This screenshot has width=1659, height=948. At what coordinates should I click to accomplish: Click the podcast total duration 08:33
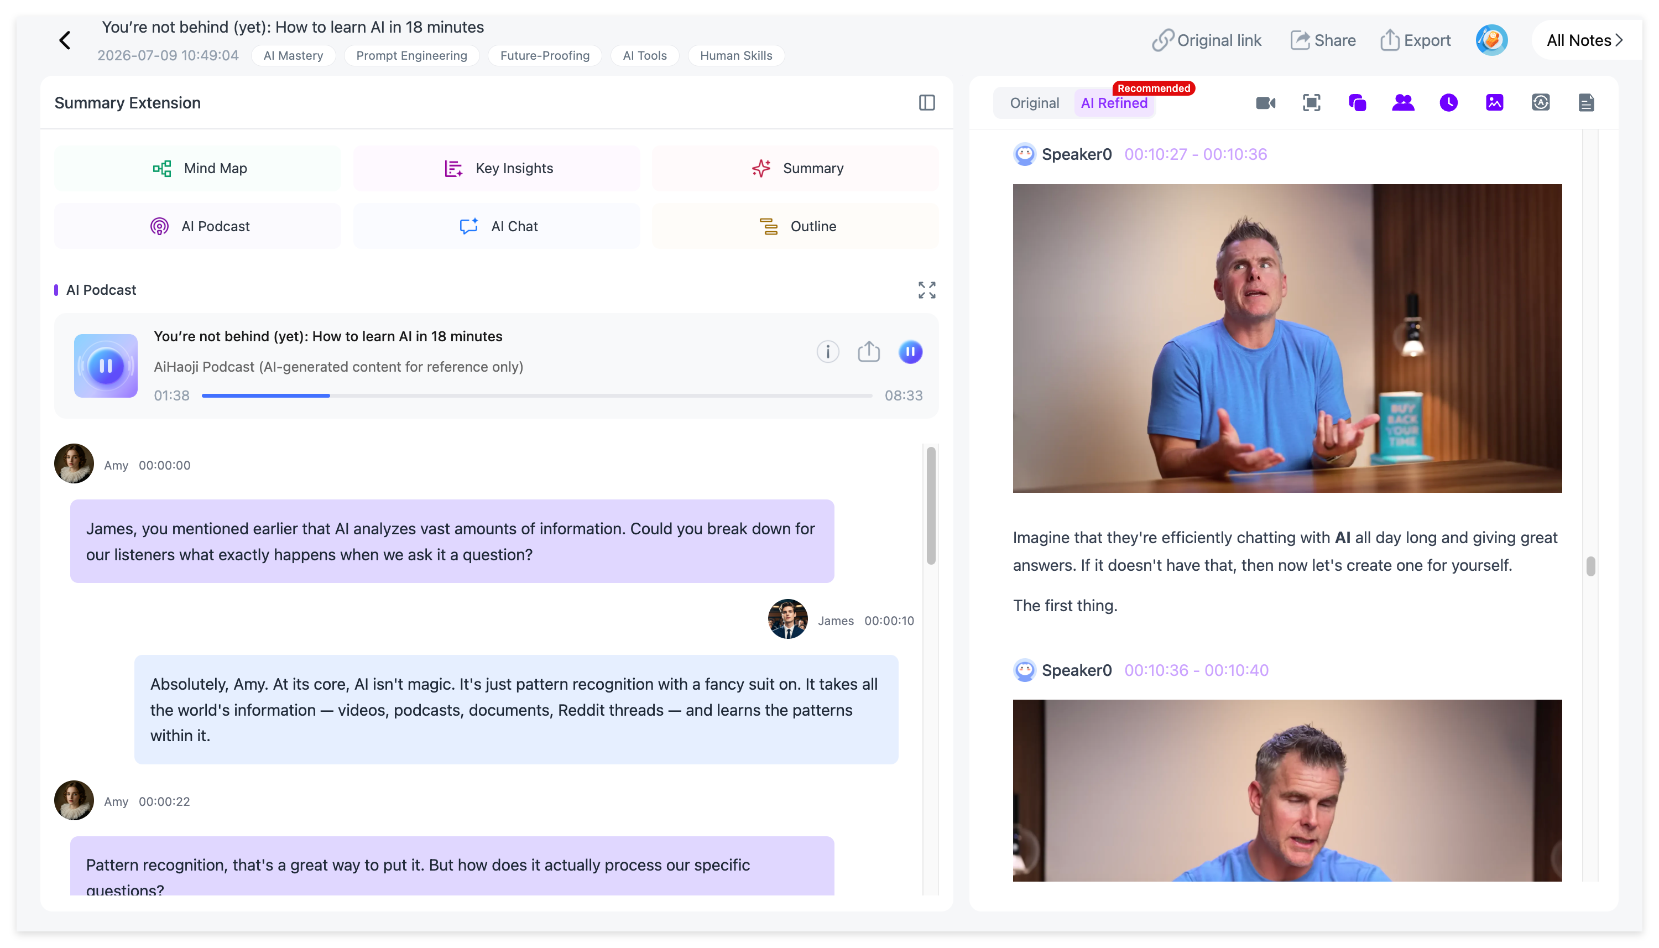tap(904, 396)
